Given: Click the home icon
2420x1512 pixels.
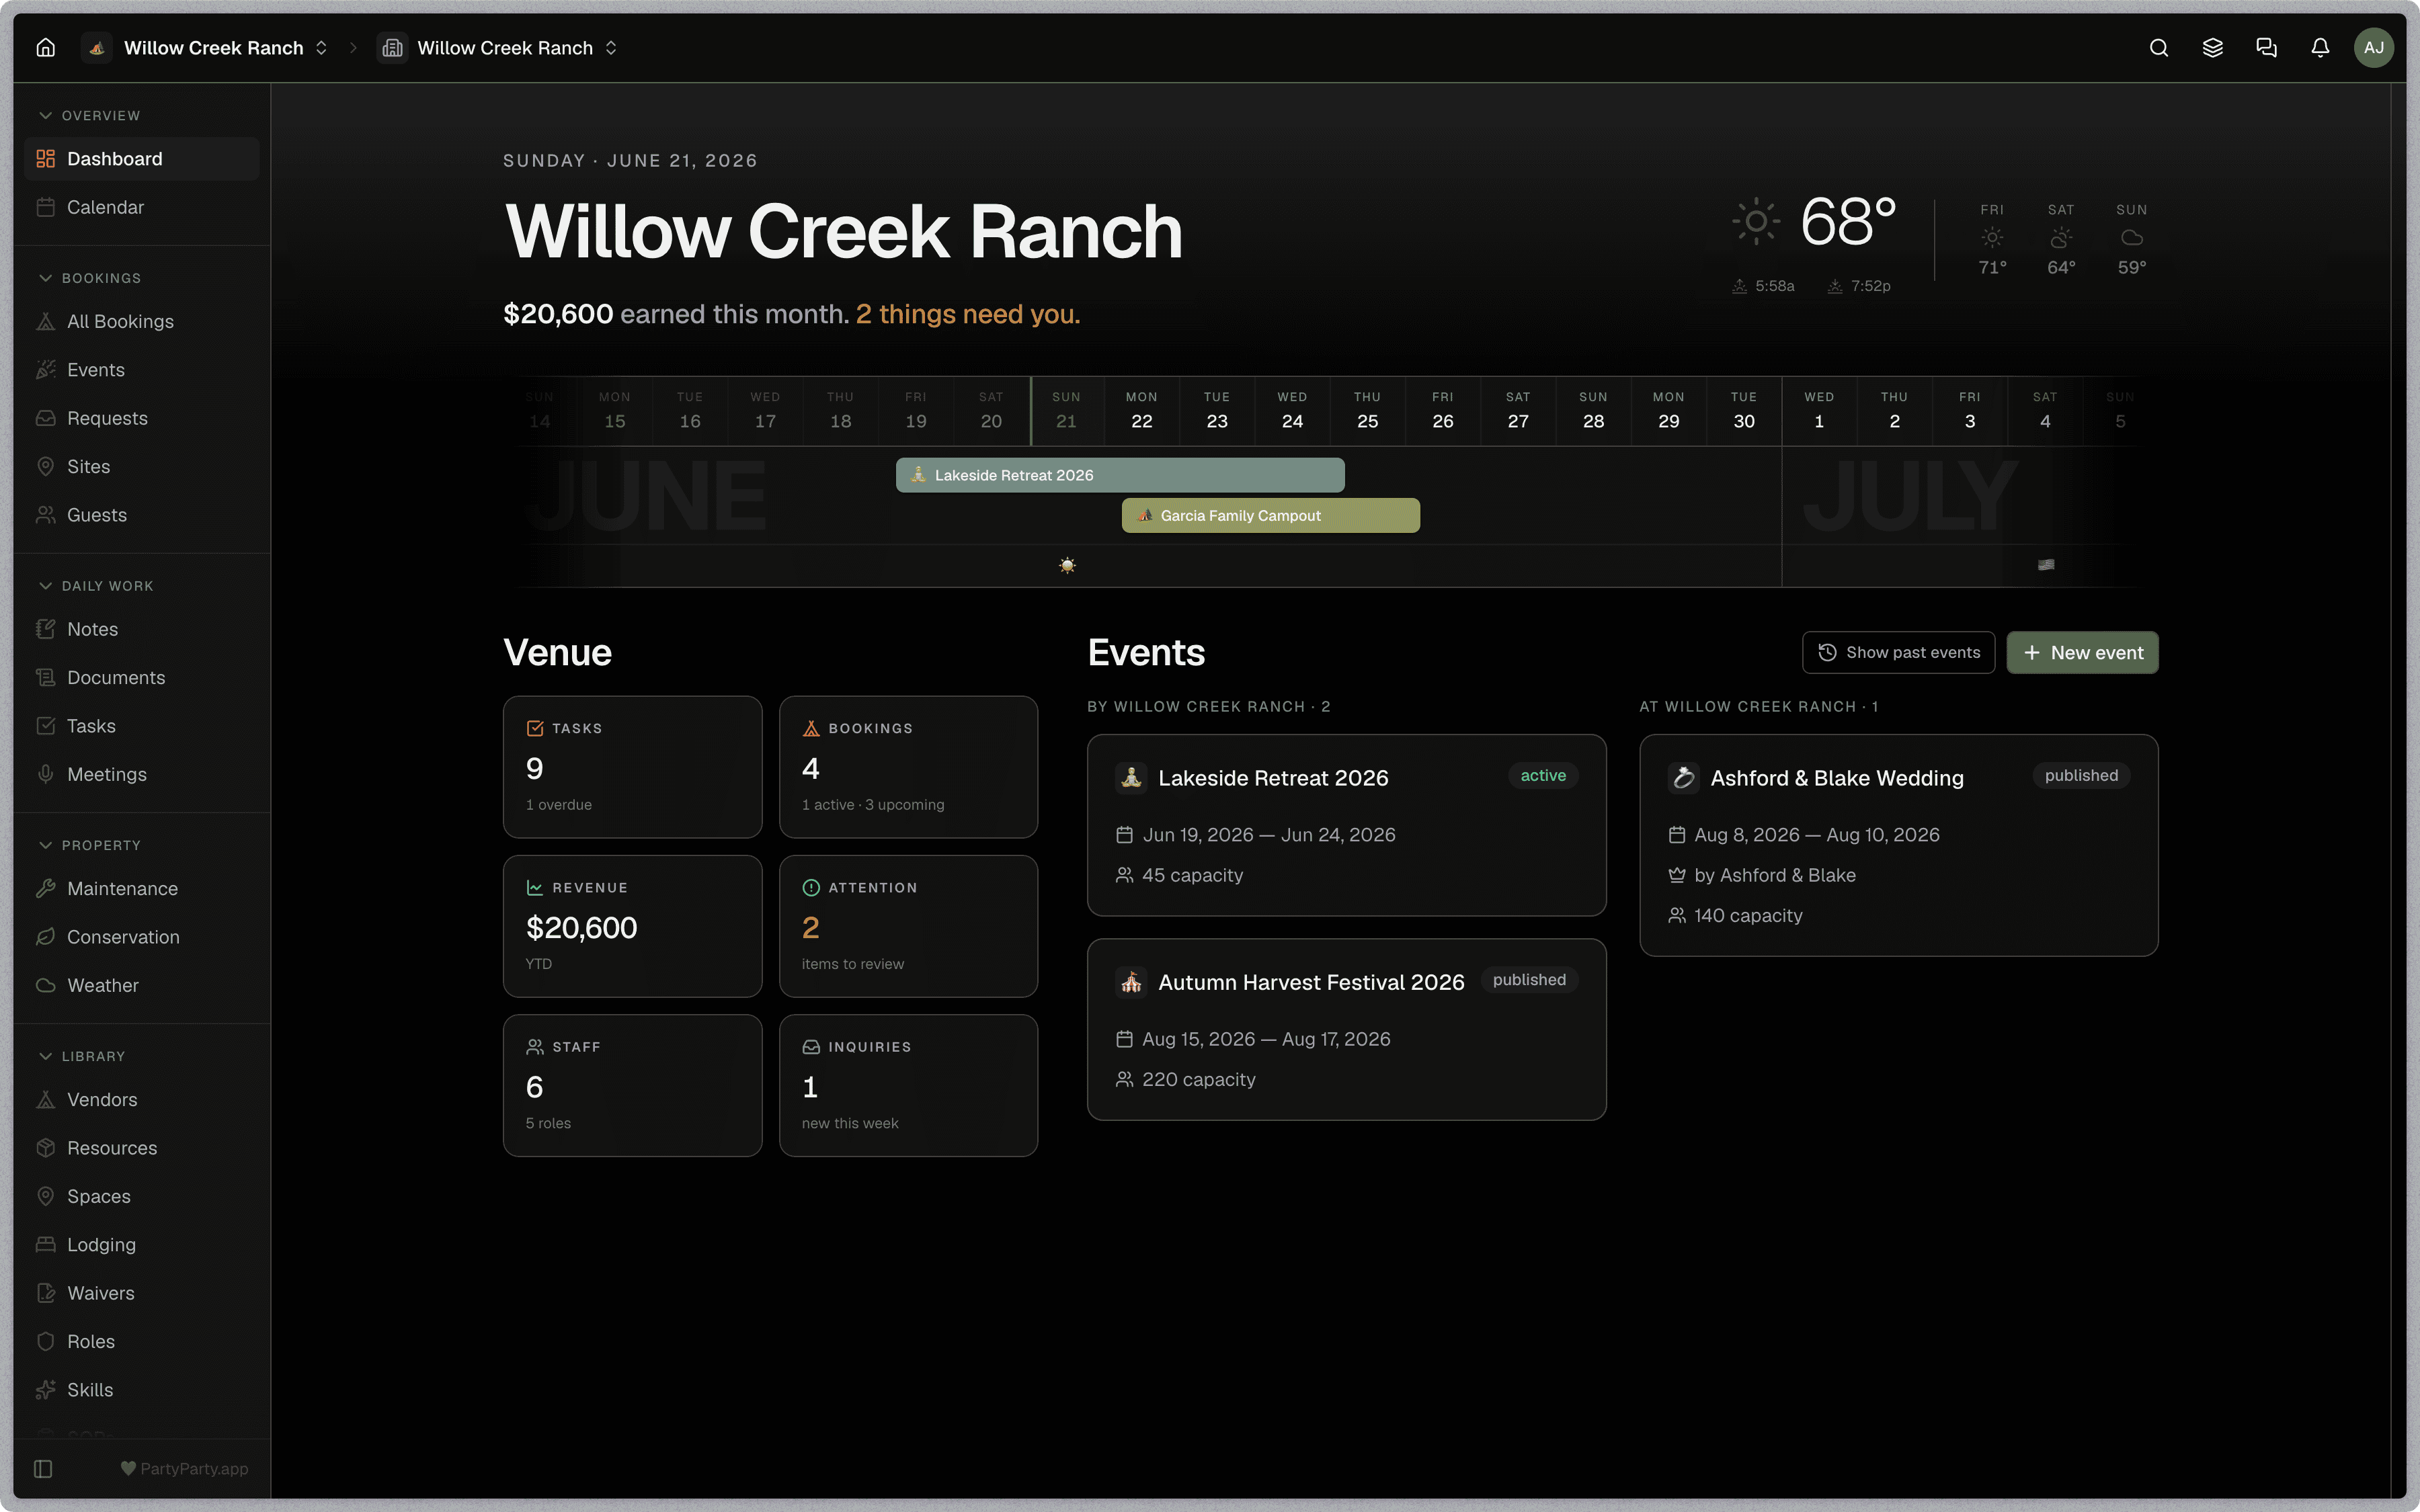Looking at the screenshot, I should click(x=46, y=48).
